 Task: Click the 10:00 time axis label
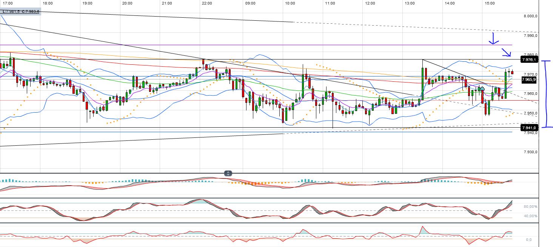coord(290,3)
